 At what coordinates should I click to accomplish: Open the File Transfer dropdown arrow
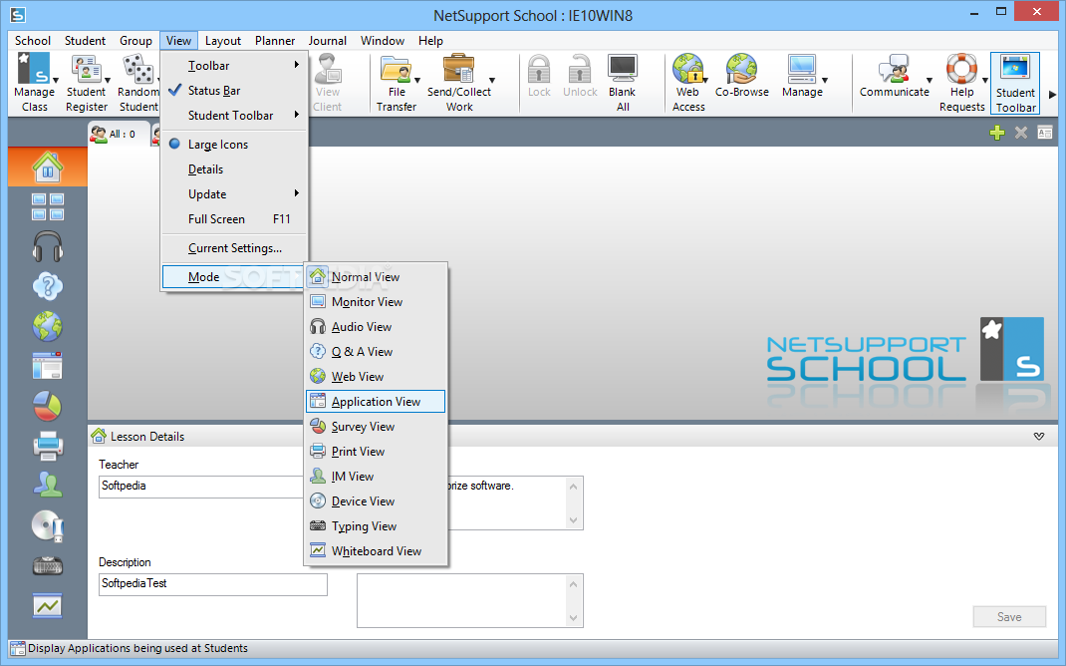pyautogui.click(x=417, y=81)
